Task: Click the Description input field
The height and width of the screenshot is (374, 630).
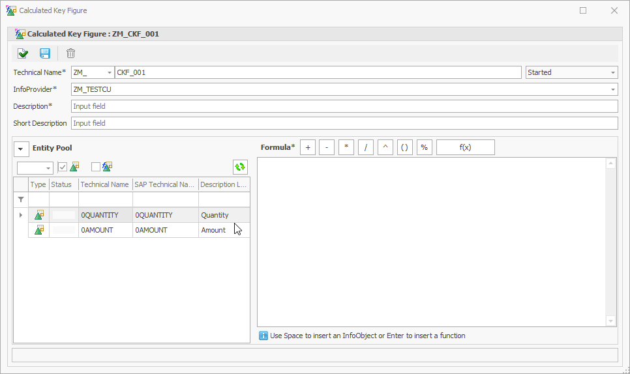Action: [x=344, y=106]
